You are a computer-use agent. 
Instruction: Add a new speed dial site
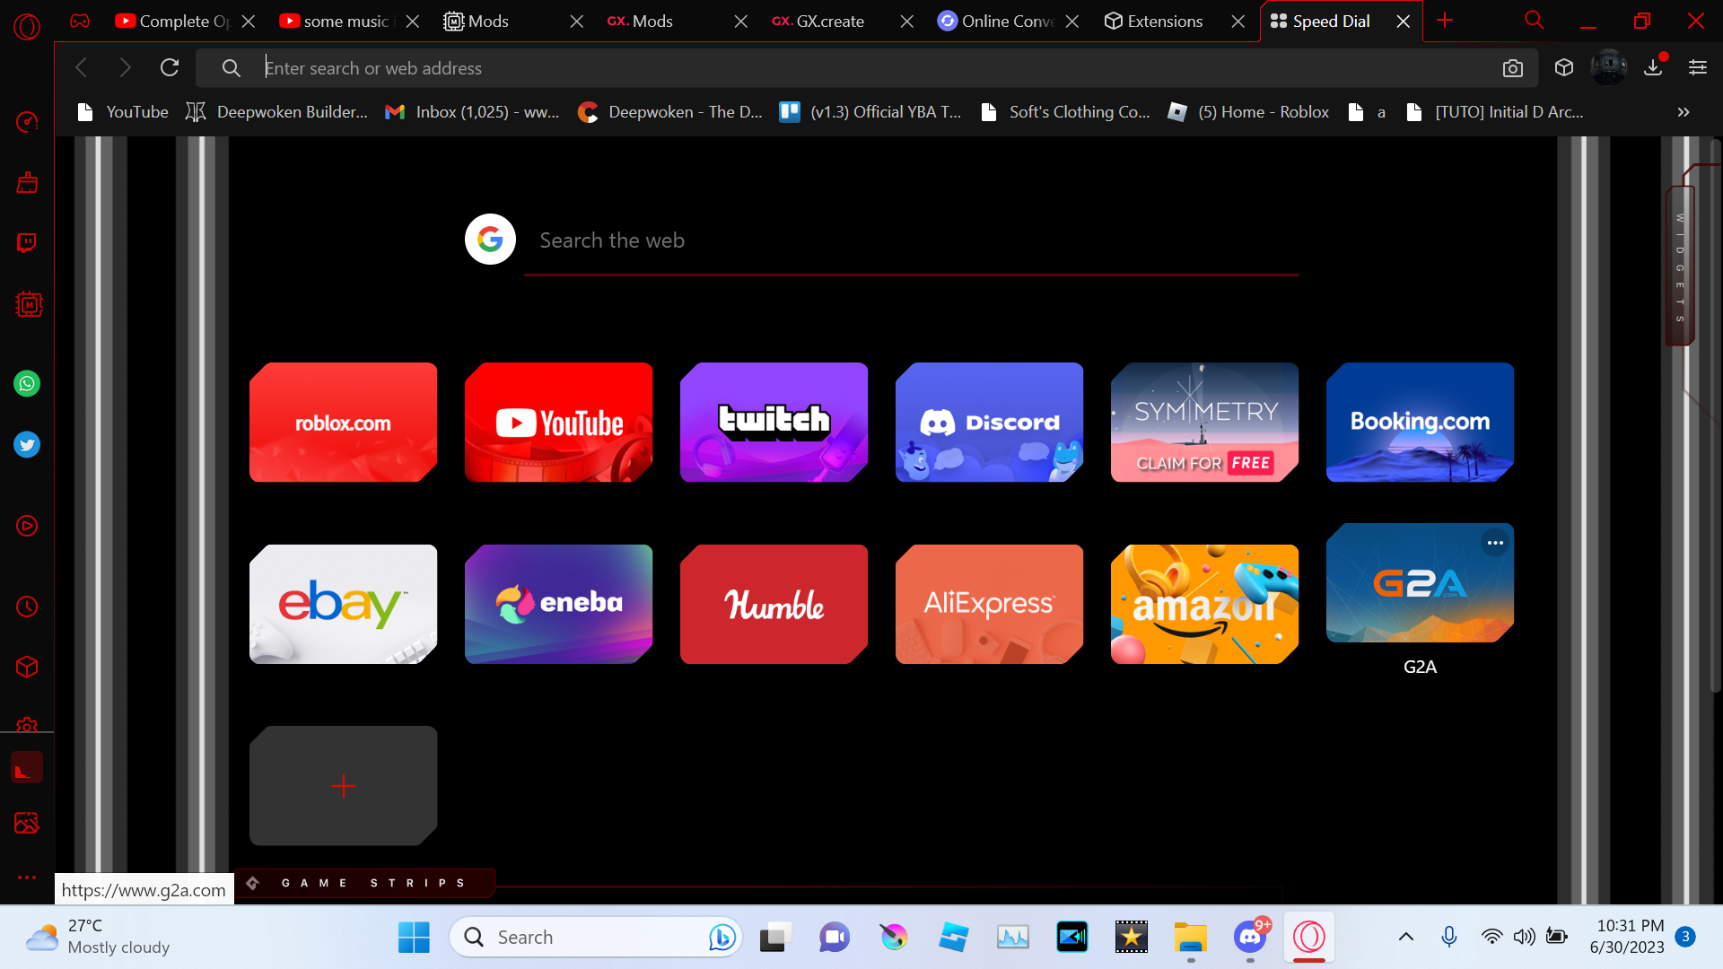tap(343, 786)
